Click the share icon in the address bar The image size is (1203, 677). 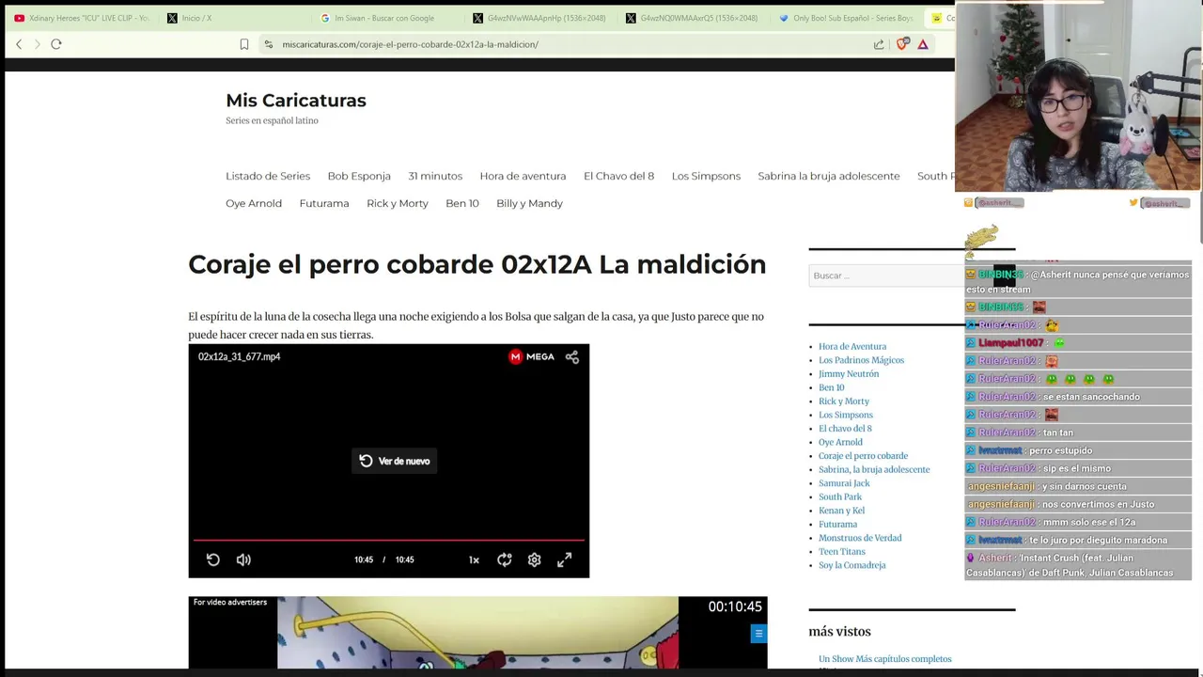pyautogui.click(x=879, y=44)
